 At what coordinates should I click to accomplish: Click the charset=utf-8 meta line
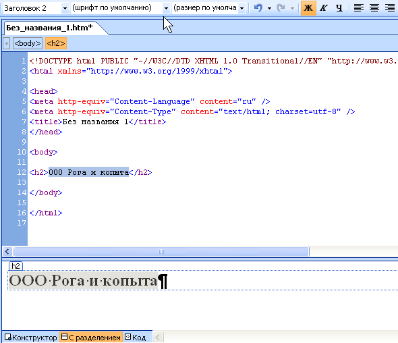click(x=192, y=111)
